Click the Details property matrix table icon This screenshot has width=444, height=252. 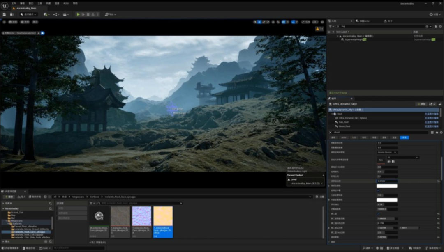click(432, 133)
